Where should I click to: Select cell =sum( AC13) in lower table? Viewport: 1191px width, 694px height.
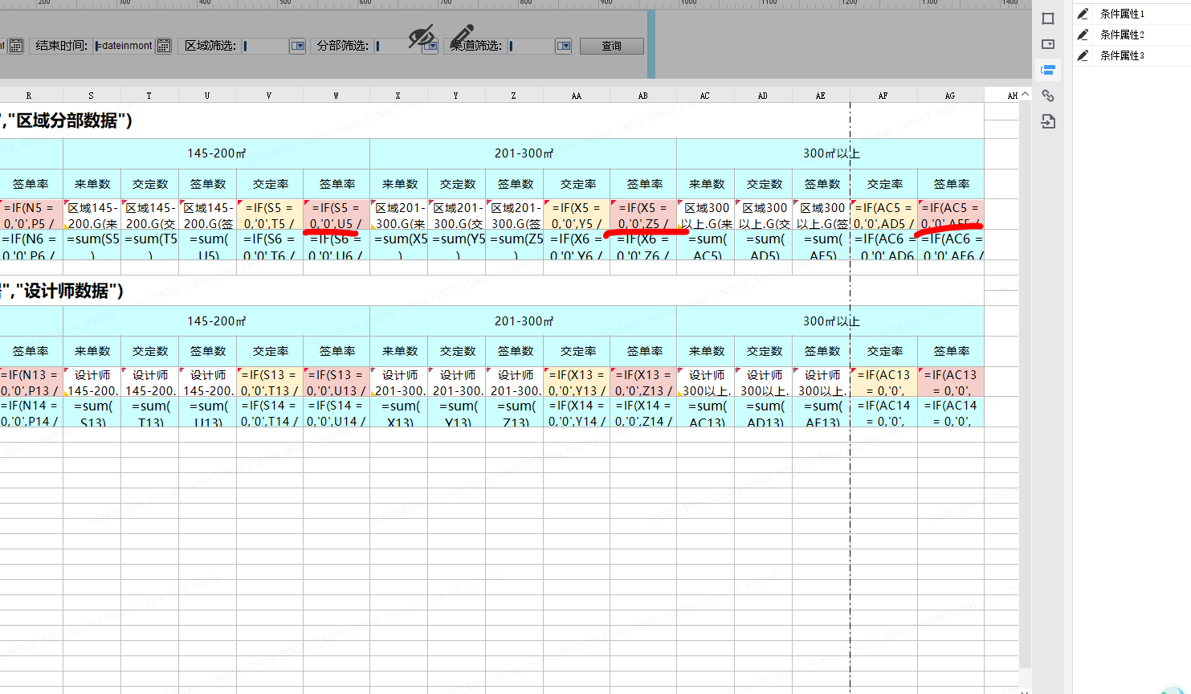click(x=705, y=412)
